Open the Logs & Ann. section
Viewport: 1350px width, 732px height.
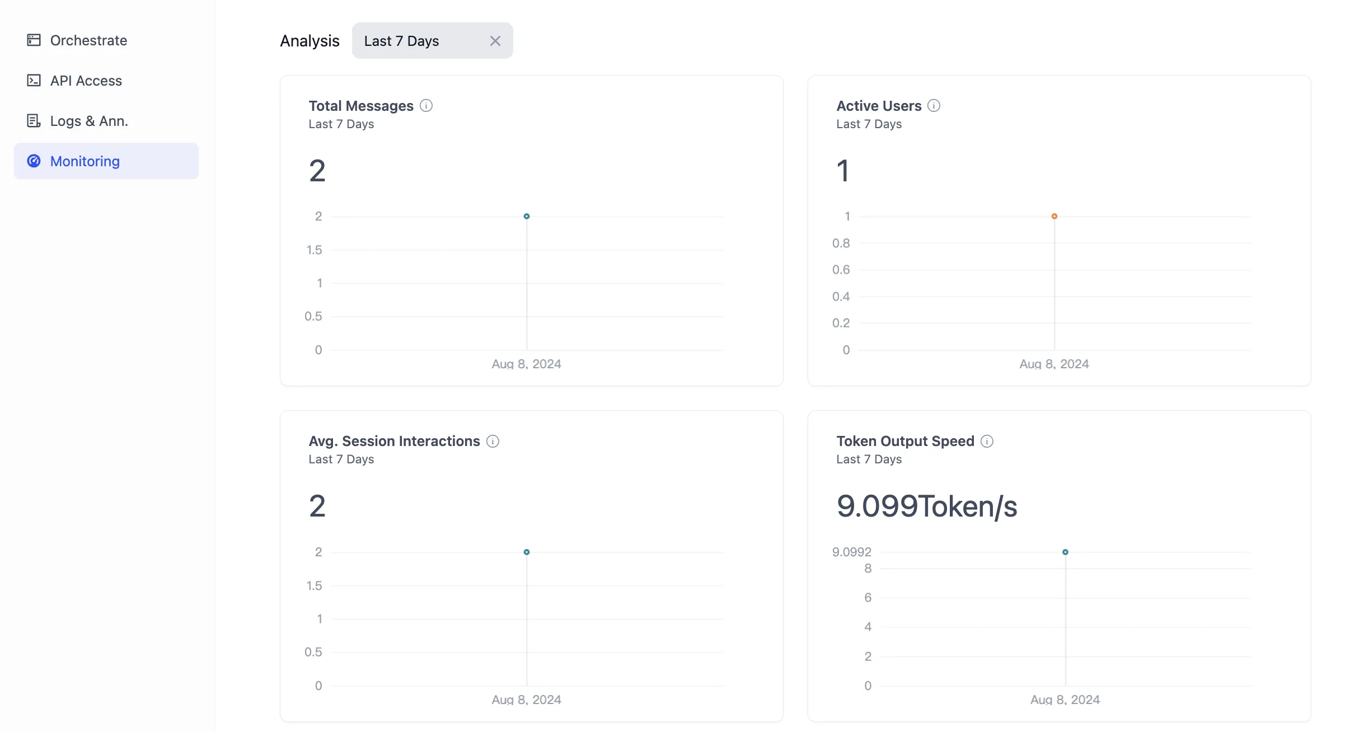click(89, 121)
